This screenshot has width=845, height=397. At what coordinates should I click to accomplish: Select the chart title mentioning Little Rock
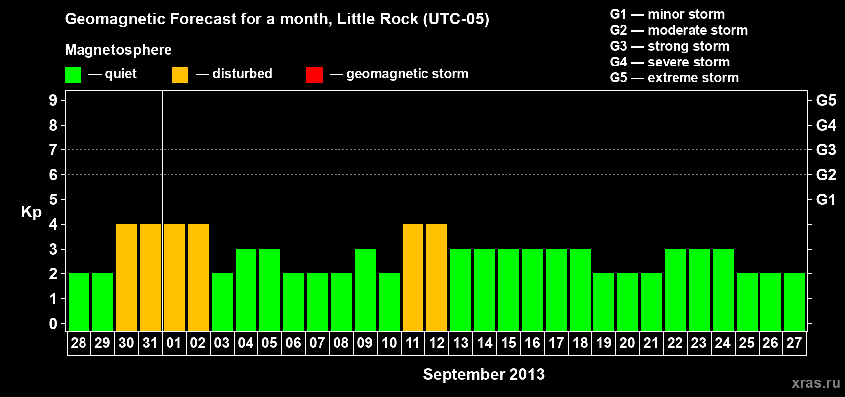[x=277, y=19]
